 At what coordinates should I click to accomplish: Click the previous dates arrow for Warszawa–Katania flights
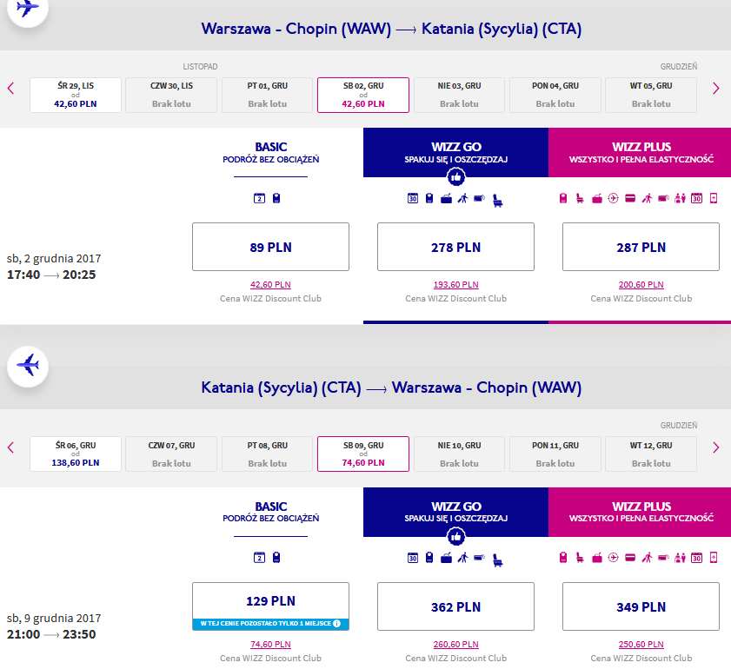pos(10,88)
